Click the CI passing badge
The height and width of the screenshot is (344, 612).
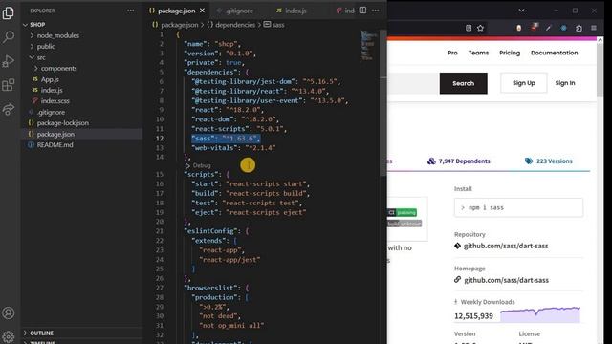(x=403, y=212)
